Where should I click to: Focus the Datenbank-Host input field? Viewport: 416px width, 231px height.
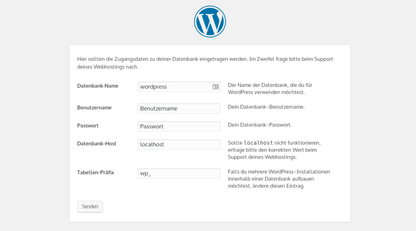click(x=179, y=144)
